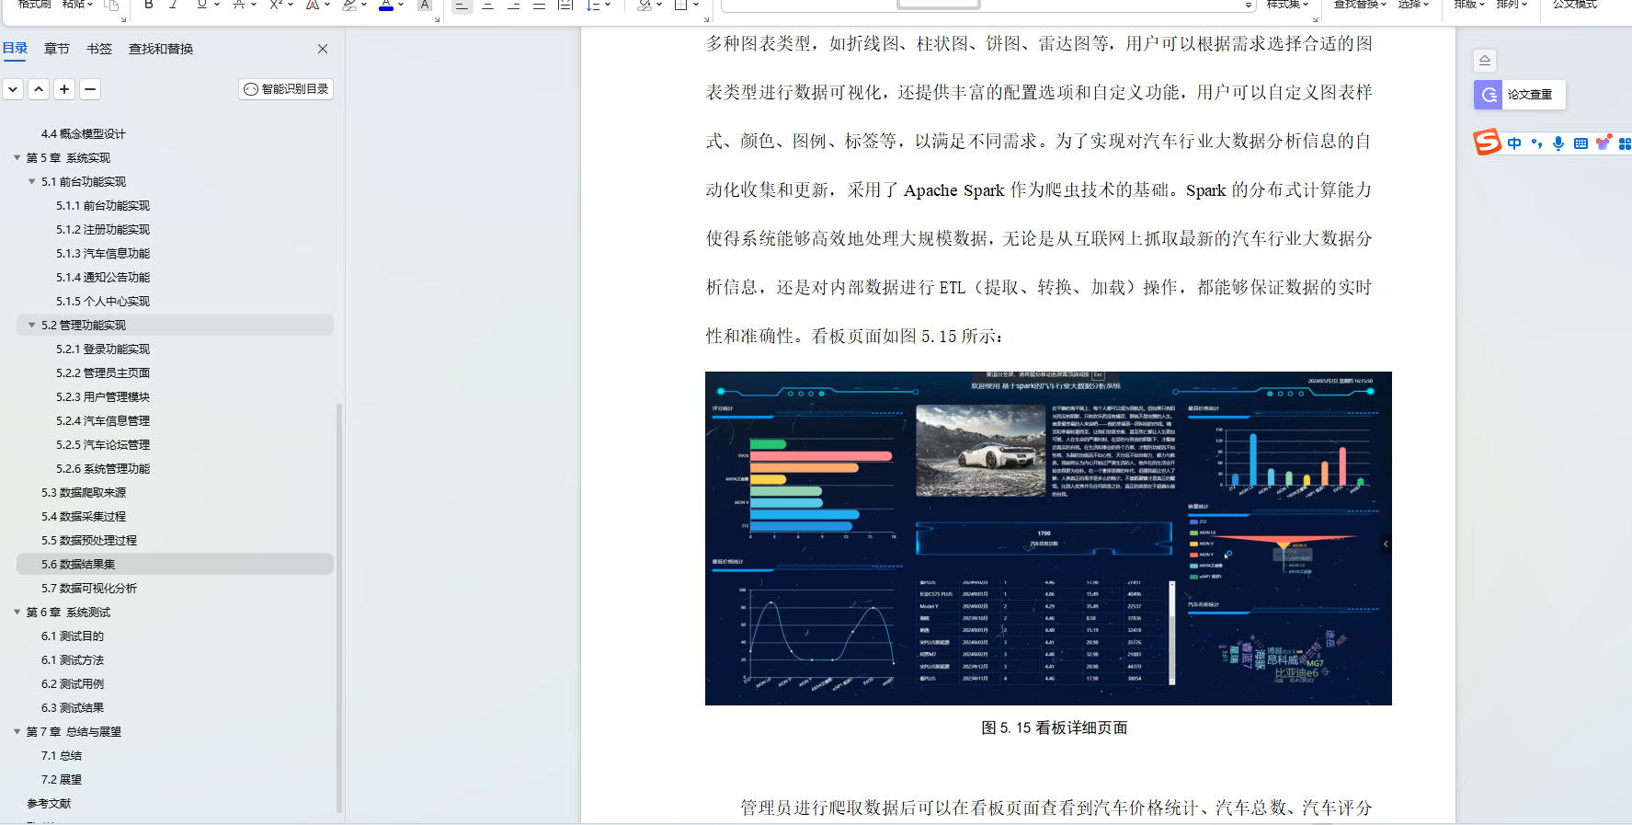Click the plus button to add heading
The width and height of the screenshot is (1632, 825).
tap(64, 89)
